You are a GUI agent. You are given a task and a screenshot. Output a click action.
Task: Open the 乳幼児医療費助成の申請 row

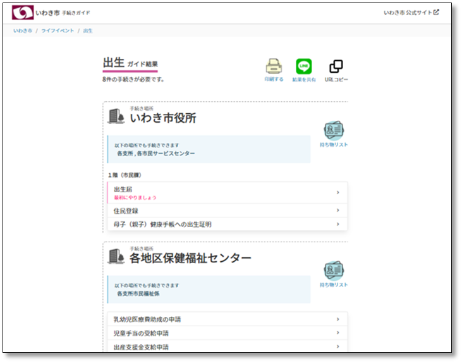click(228, 319)
